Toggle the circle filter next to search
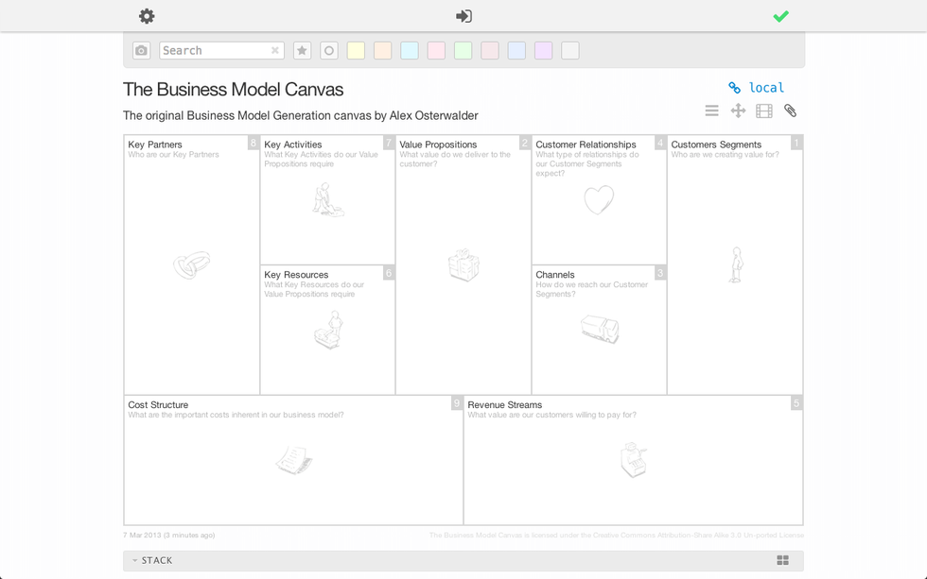The image size is (927, 579). point(328,49)
